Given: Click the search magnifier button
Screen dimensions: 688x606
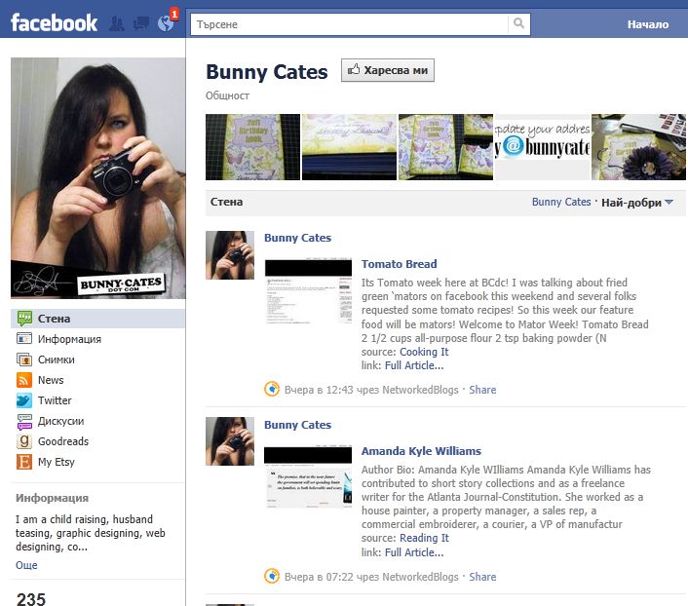Looking at the screenshot, I should tap(518, 23).
